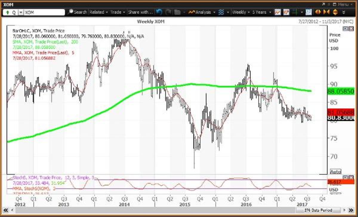Open the Trade dropdown menu
This screenshot has height=217, width=358.
click(118, 12)
